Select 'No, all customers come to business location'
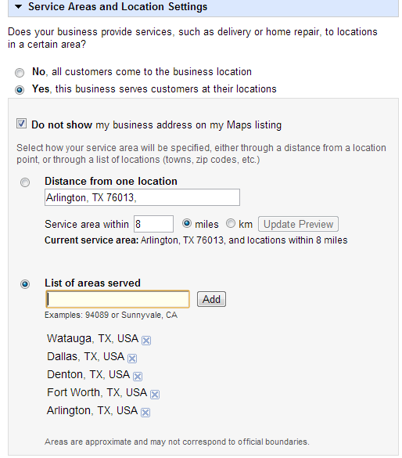The height and width of the screenshot is (458, 402). (20, 73)
